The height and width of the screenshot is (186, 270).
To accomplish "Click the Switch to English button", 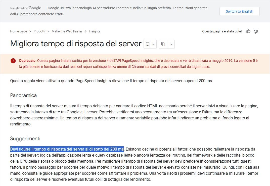I will click(x=240, y=11).
